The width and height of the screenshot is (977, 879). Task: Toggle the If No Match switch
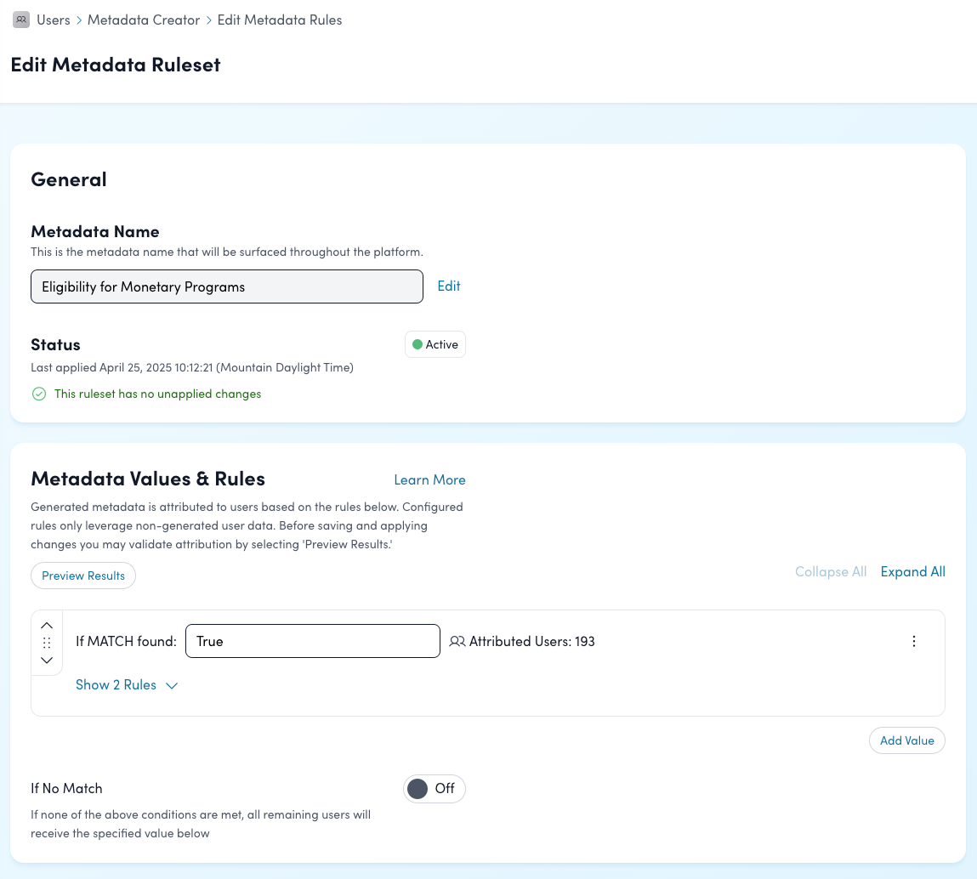click(434, 788)
